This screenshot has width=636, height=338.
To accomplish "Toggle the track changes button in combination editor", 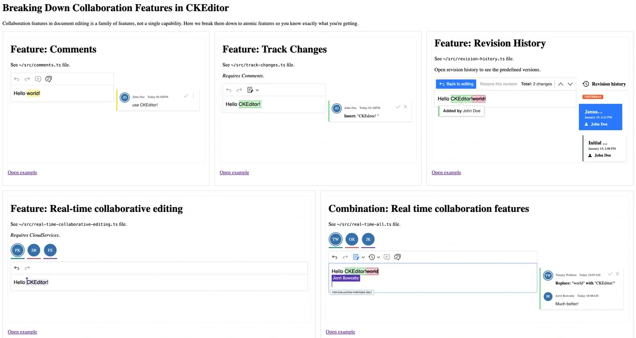I will [356, 257].
